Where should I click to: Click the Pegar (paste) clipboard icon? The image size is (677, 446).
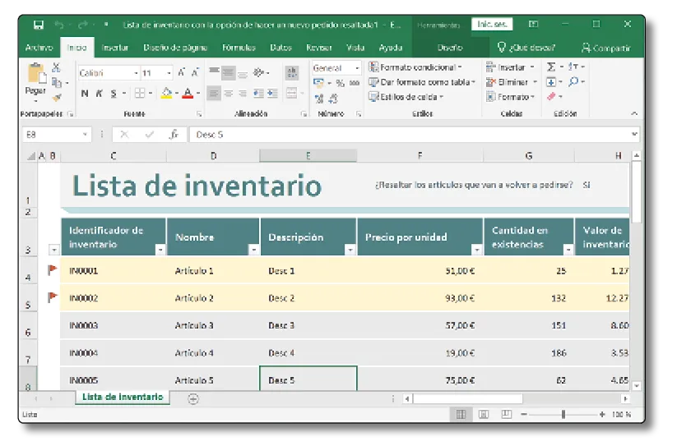click(x=35, y=76)
